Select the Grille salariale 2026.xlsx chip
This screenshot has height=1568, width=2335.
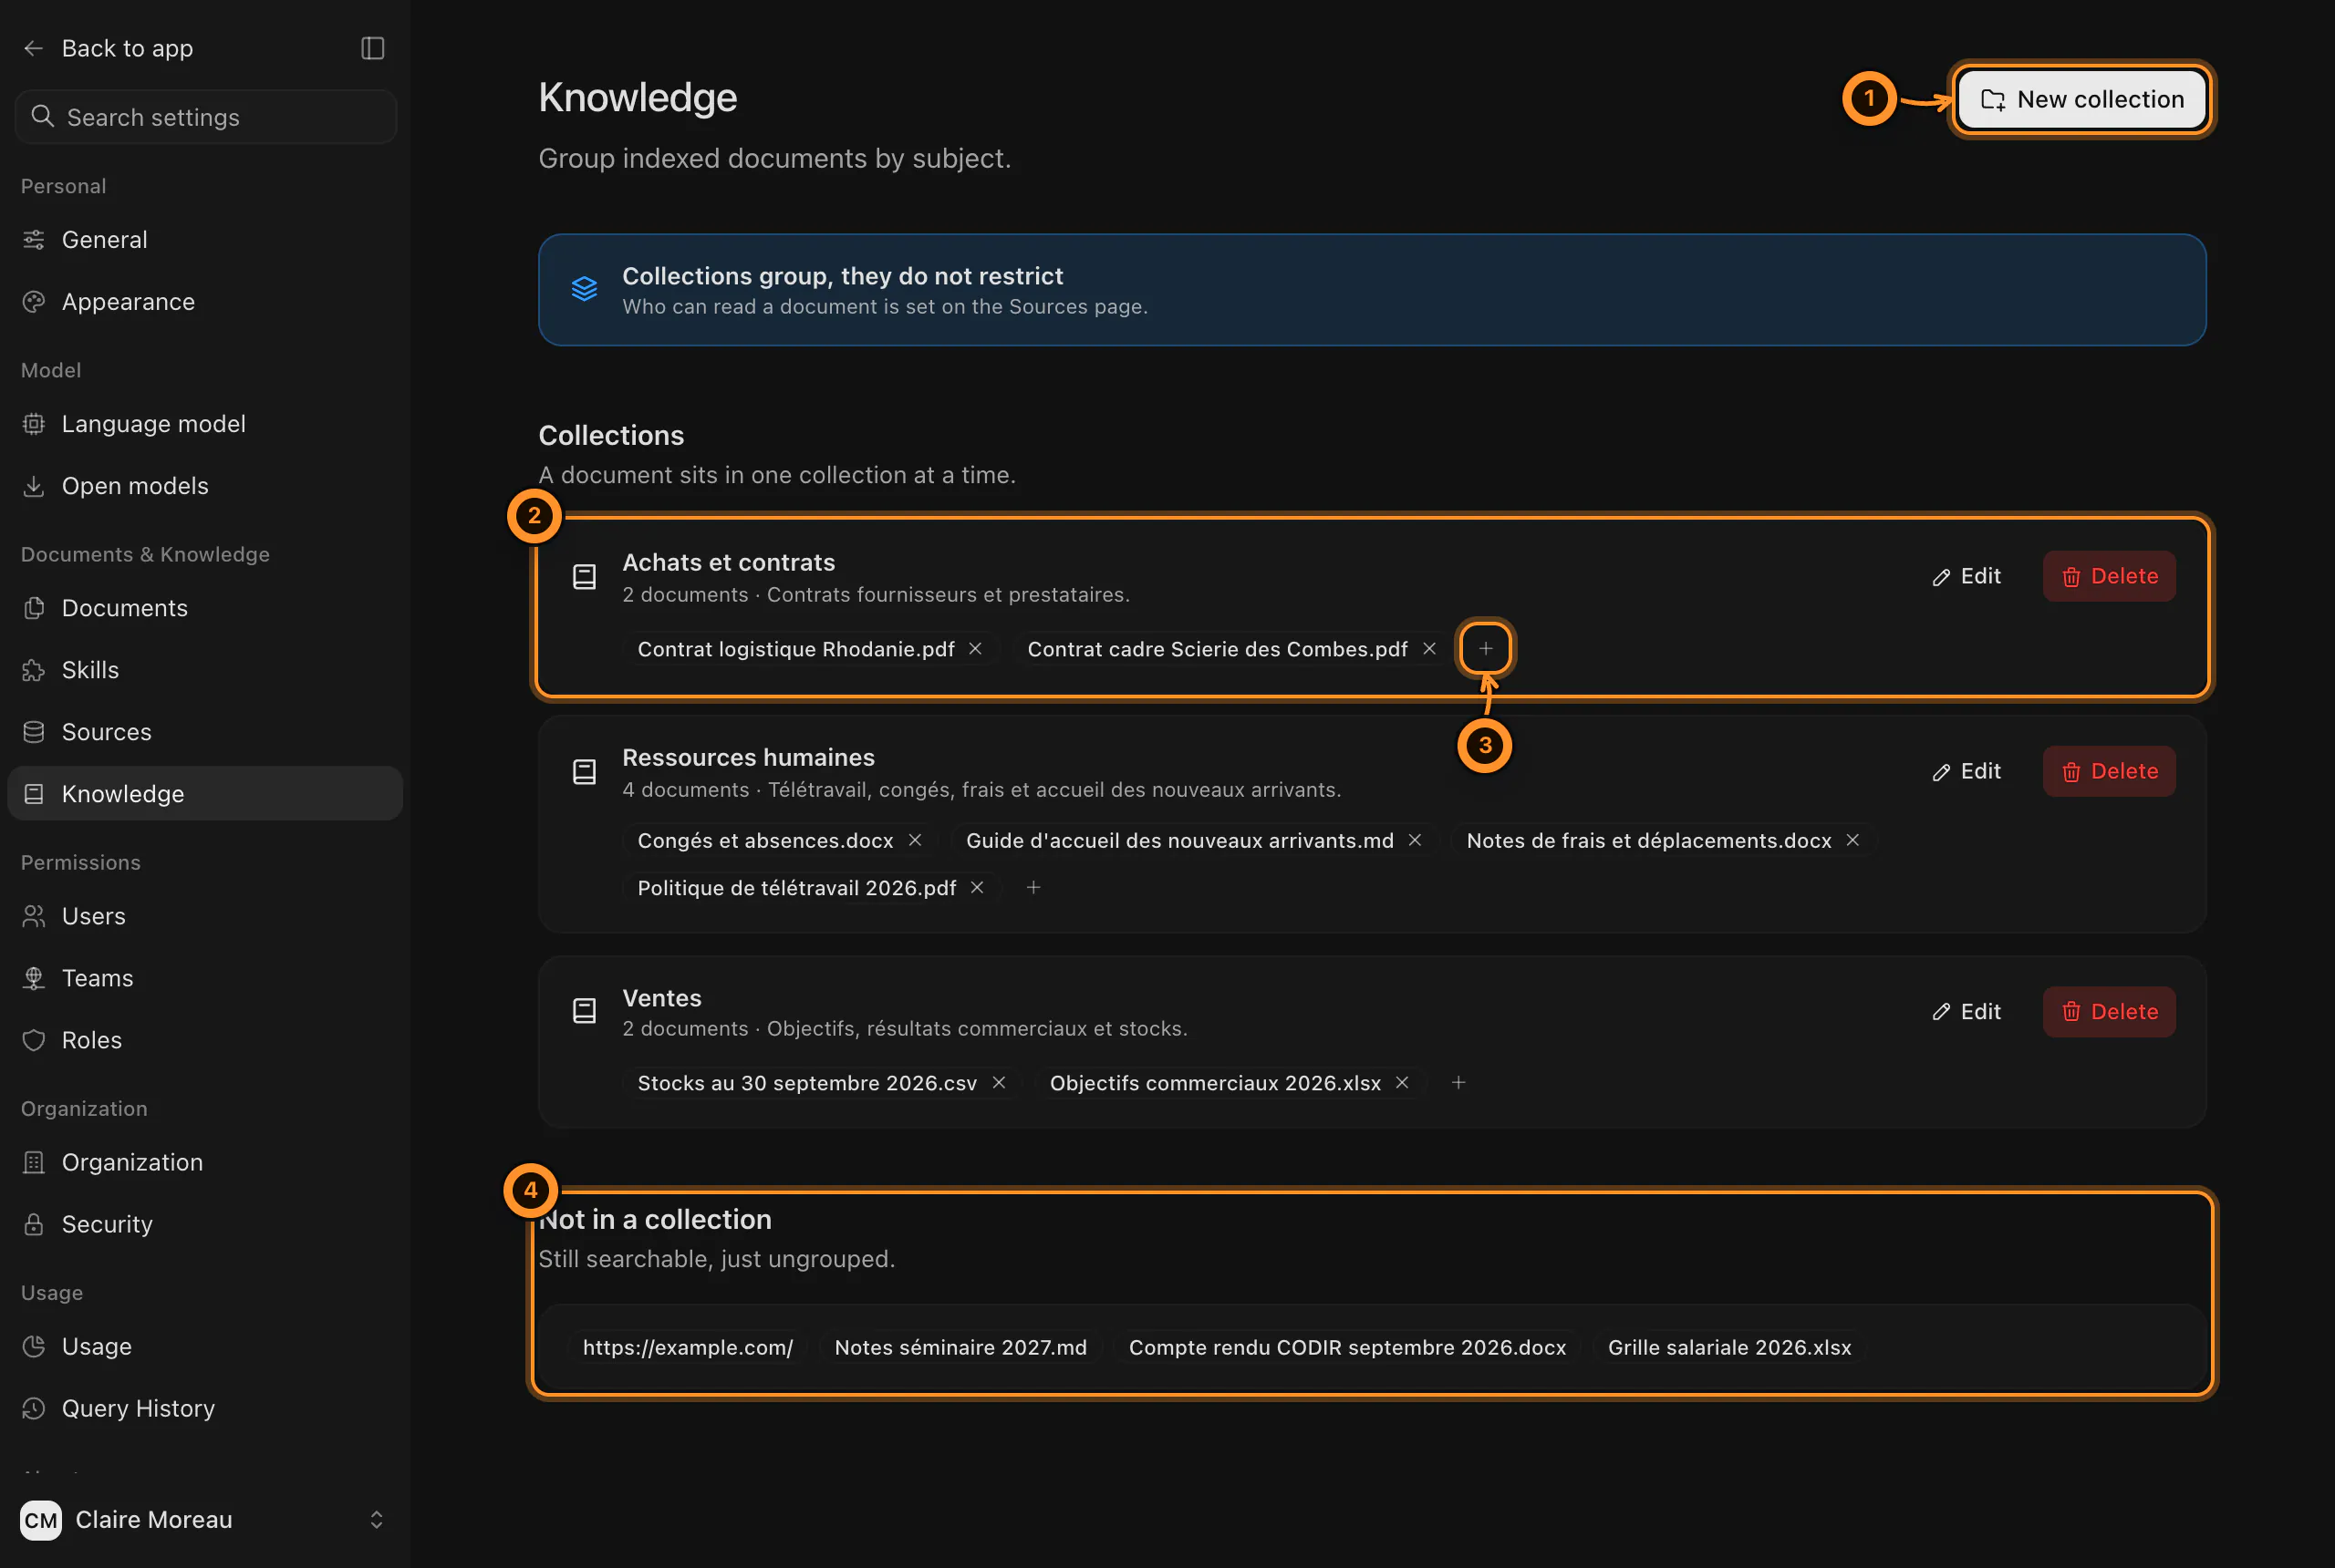(x=1728, y=1347)
